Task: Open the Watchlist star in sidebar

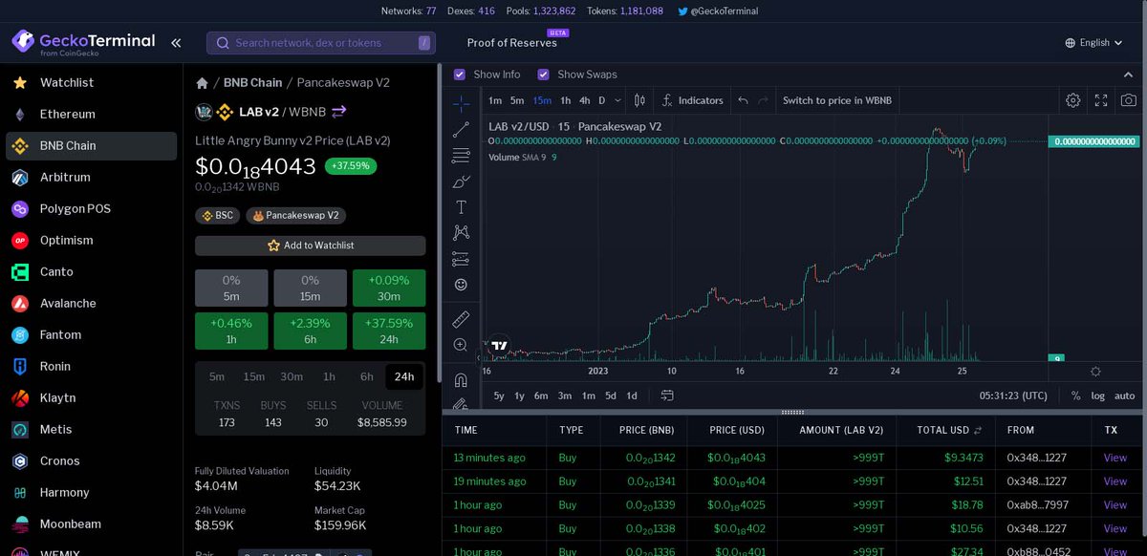Action: tap(19, 83)
